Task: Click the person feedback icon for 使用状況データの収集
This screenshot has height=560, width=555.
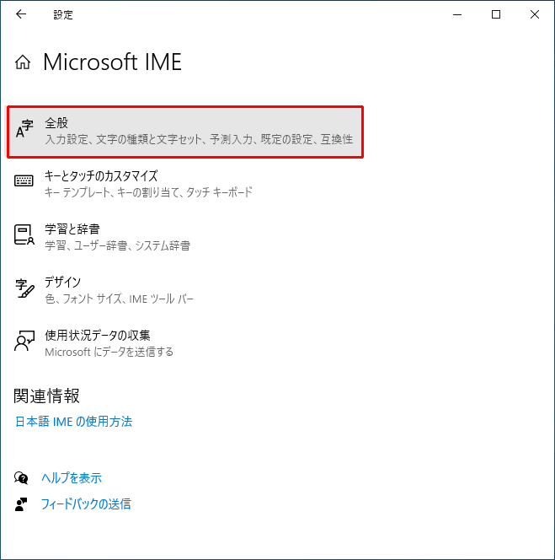Action: [x=24, y=341]
